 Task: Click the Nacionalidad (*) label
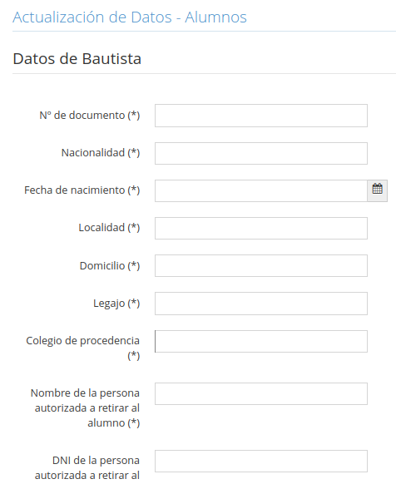[x=101, y=152]
